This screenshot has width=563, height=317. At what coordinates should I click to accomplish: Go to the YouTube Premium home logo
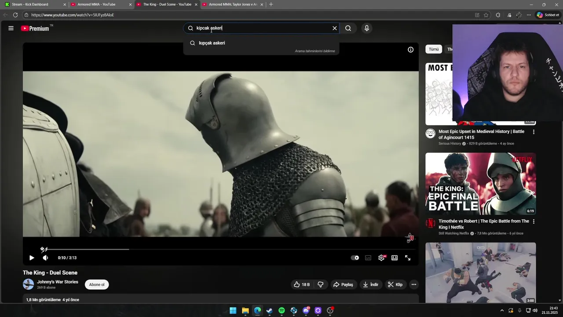coord(35,28)
